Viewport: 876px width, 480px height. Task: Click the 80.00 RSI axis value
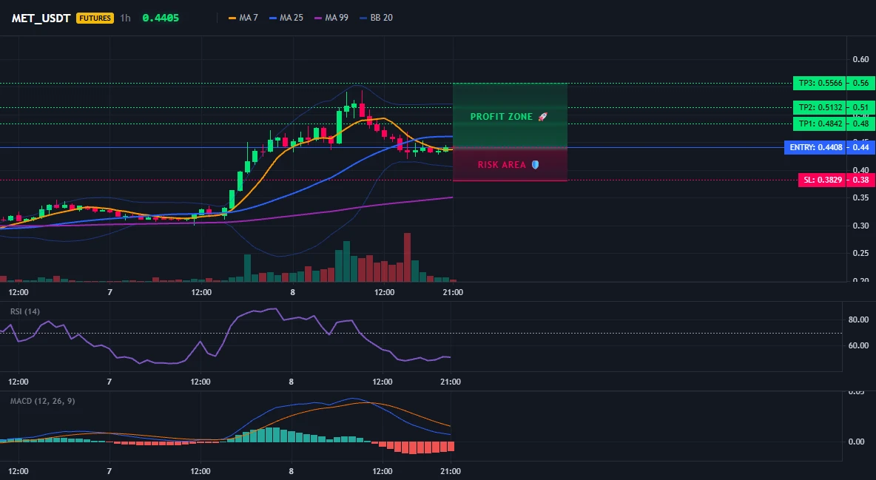click(859, 320)
